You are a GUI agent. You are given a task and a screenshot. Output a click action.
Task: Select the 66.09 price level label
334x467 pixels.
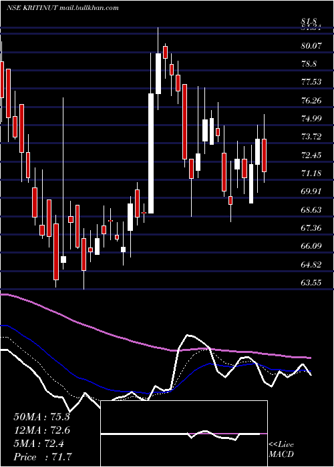click(312, 246)
